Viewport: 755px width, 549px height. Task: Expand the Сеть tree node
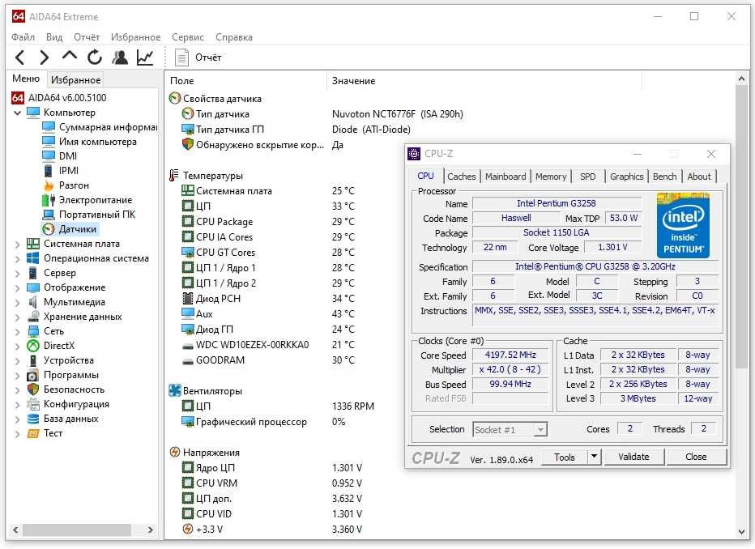point(17,331)
